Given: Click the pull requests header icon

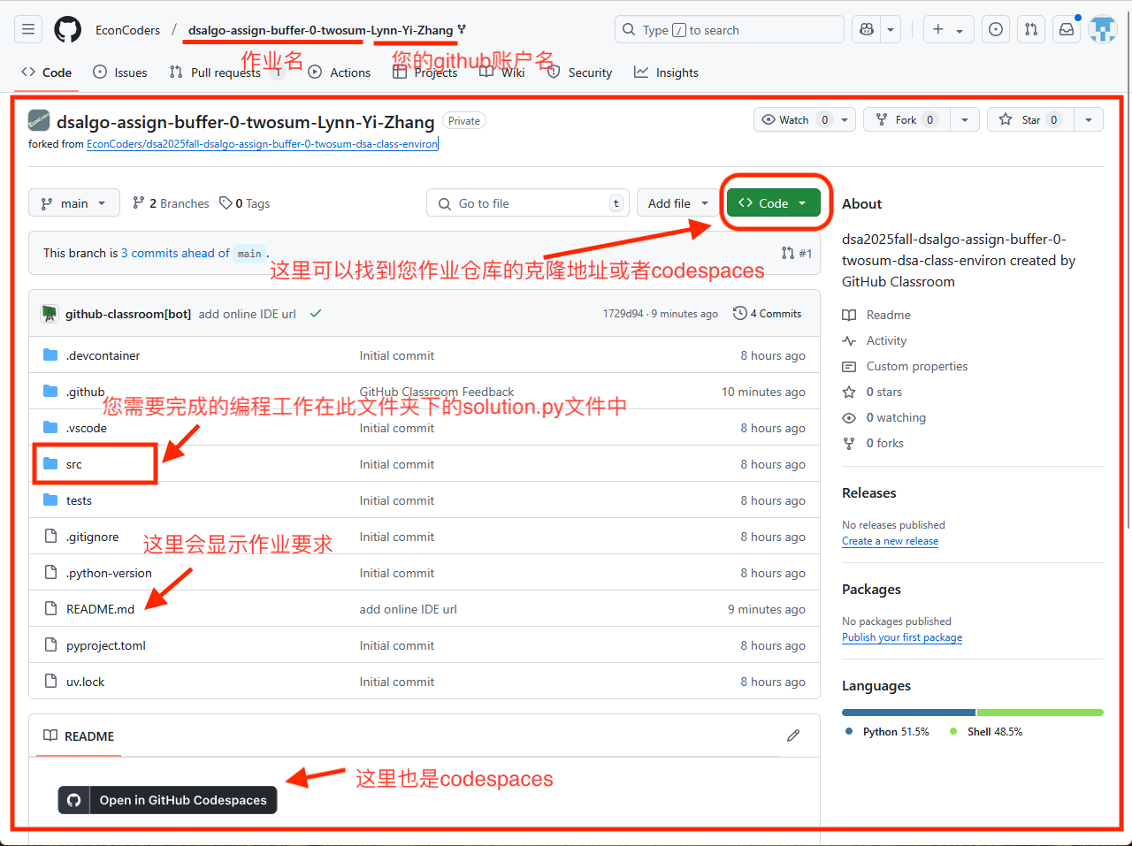Looking at the screenshot, I should tap(1031, 29).
